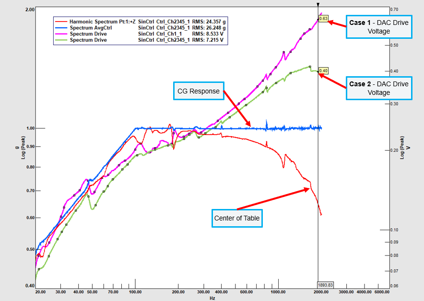Click the magenta Spectrum Drive legend line swatch
The width and height of the screenshot is (424, 301).
click(x=61, y=35)
